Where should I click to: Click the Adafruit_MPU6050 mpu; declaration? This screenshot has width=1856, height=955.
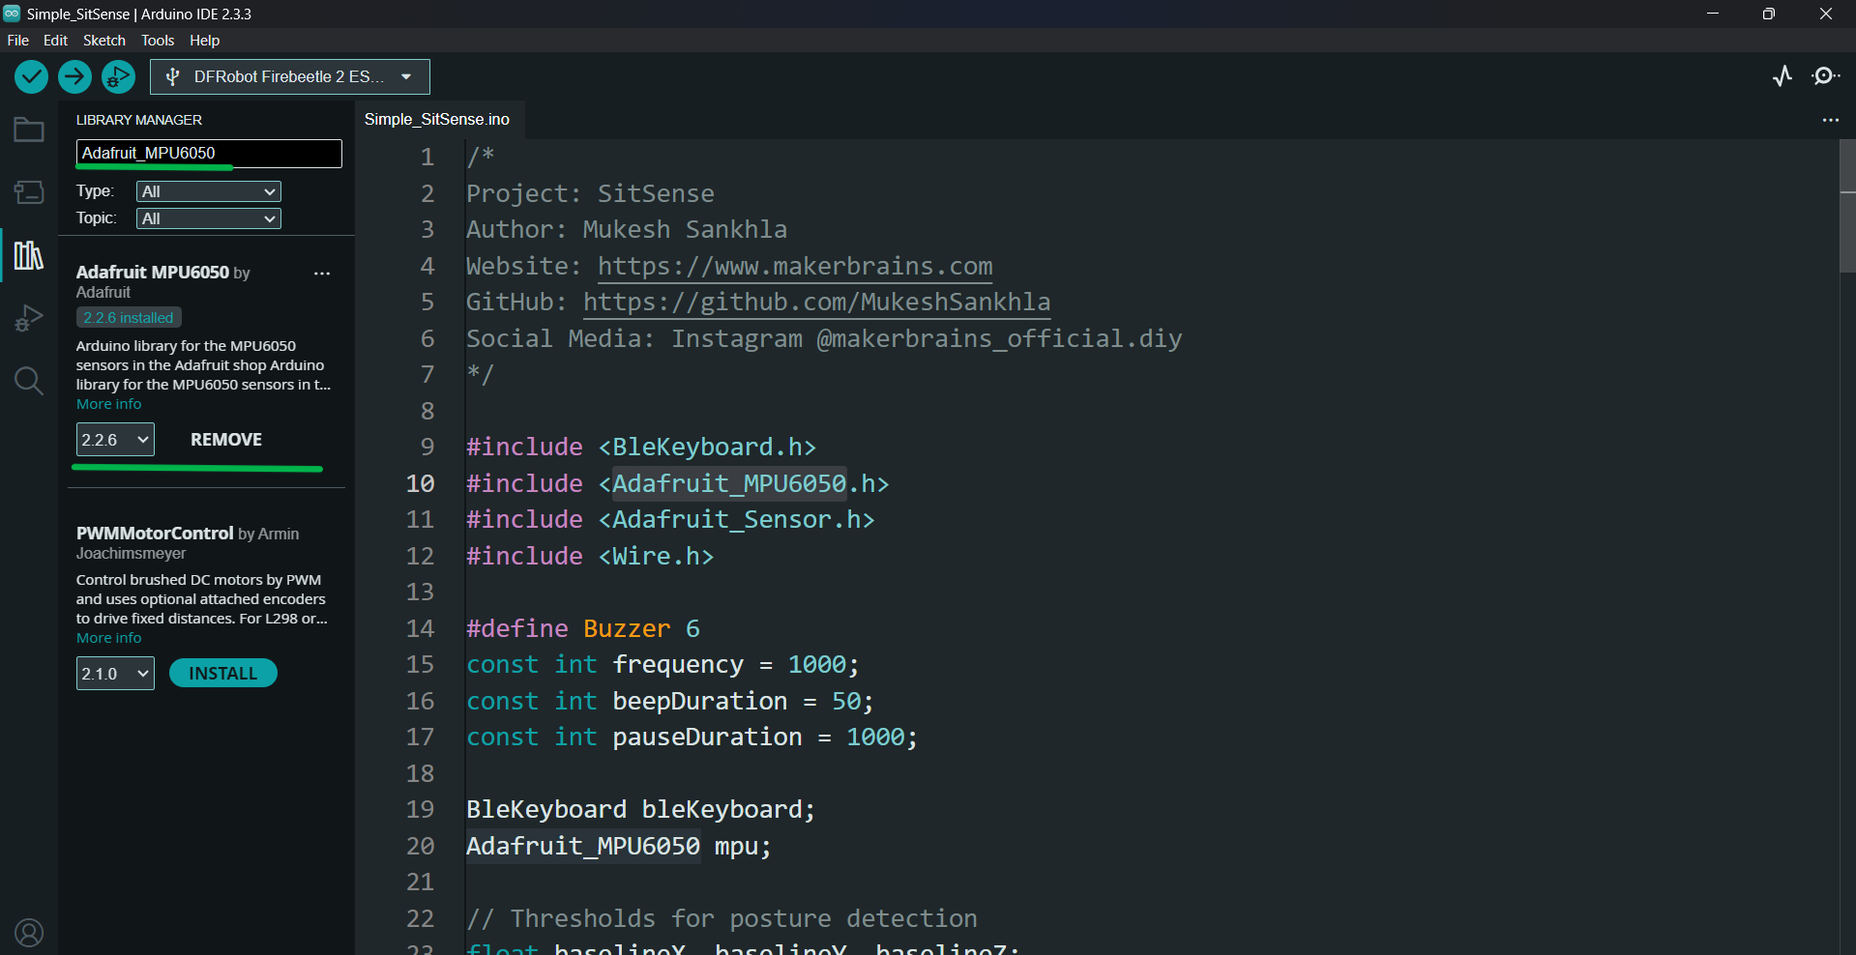pos(619,846)
